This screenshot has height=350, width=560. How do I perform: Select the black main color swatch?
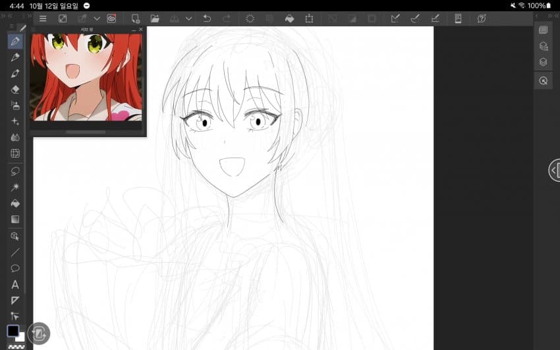(13, 331)
